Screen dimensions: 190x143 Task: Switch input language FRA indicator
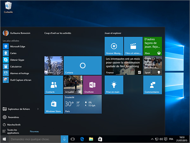coord(171,139)
